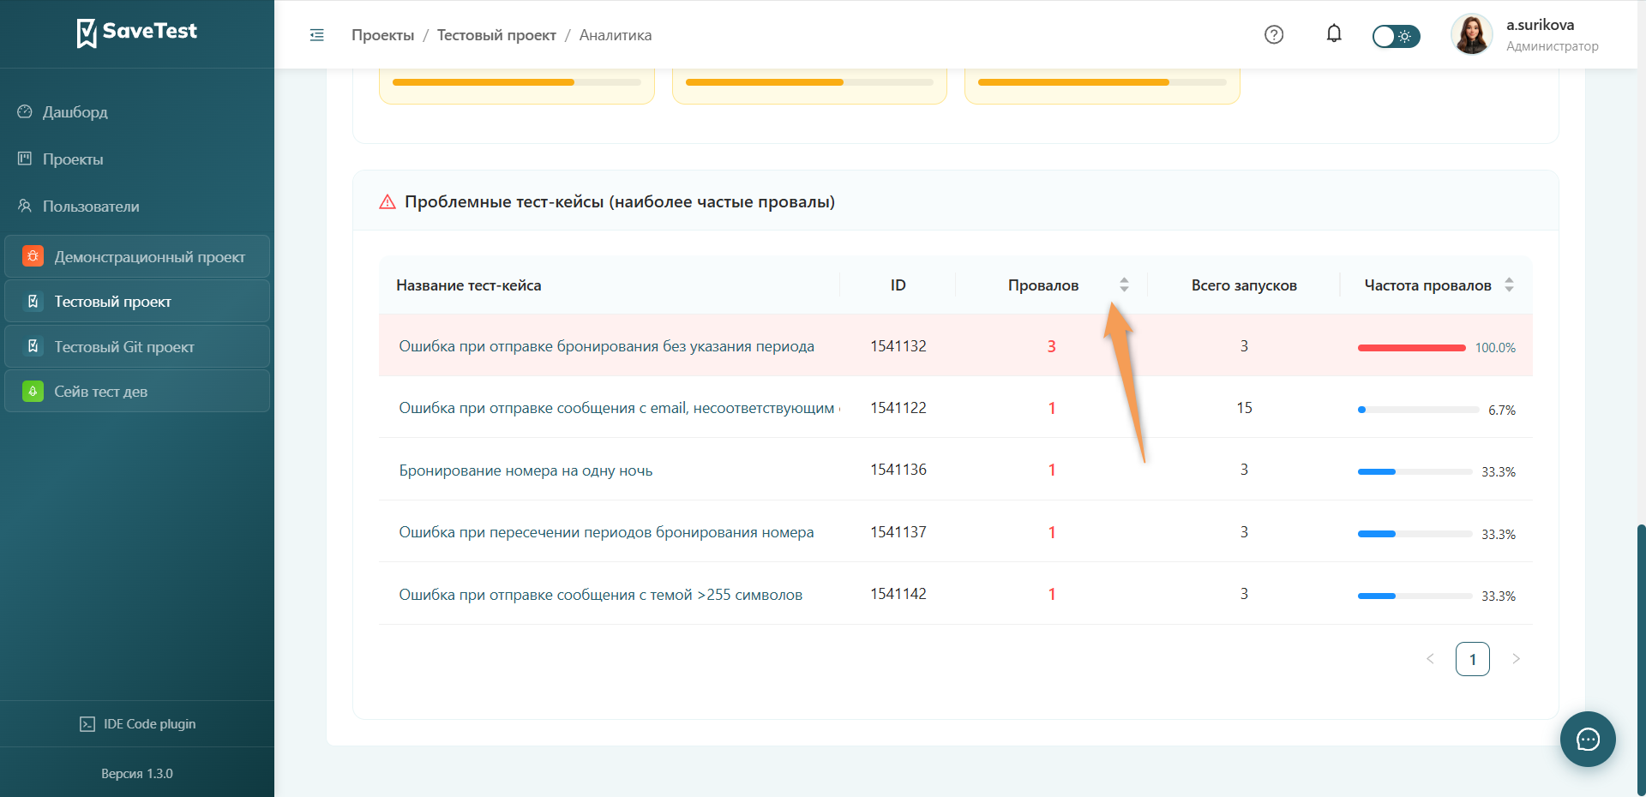Click the 100.0% red failure rate bar

tap(1411, 348)
